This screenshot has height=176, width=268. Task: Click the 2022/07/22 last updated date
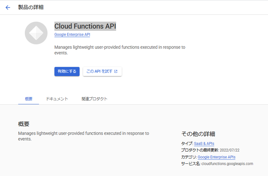click(230, 150)
